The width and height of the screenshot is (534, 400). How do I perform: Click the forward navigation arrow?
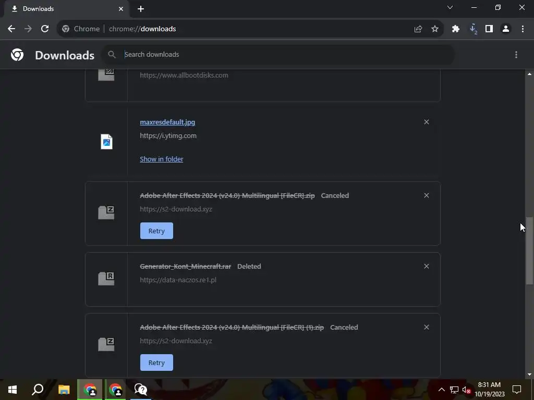(x=28, y=29)
